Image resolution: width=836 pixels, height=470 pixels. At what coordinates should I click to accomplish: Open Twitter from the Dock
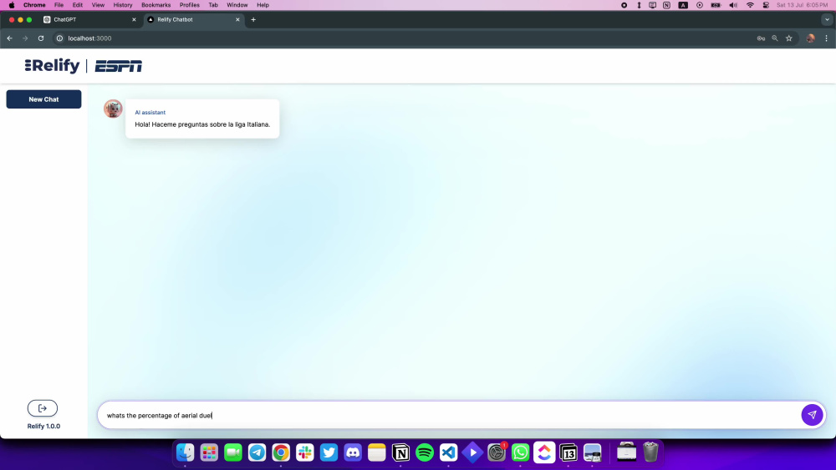point(329,452)
